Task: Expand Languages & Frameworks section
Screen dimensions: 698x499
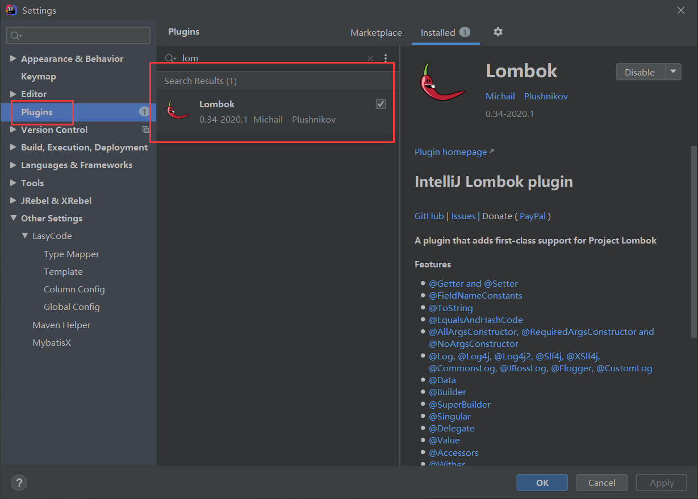Action: [x=13, y=165]
